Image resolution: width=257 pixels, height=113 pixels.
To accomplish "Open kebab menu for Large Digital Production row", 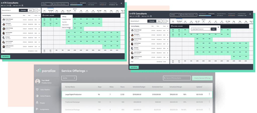I will tap(209, 94).
